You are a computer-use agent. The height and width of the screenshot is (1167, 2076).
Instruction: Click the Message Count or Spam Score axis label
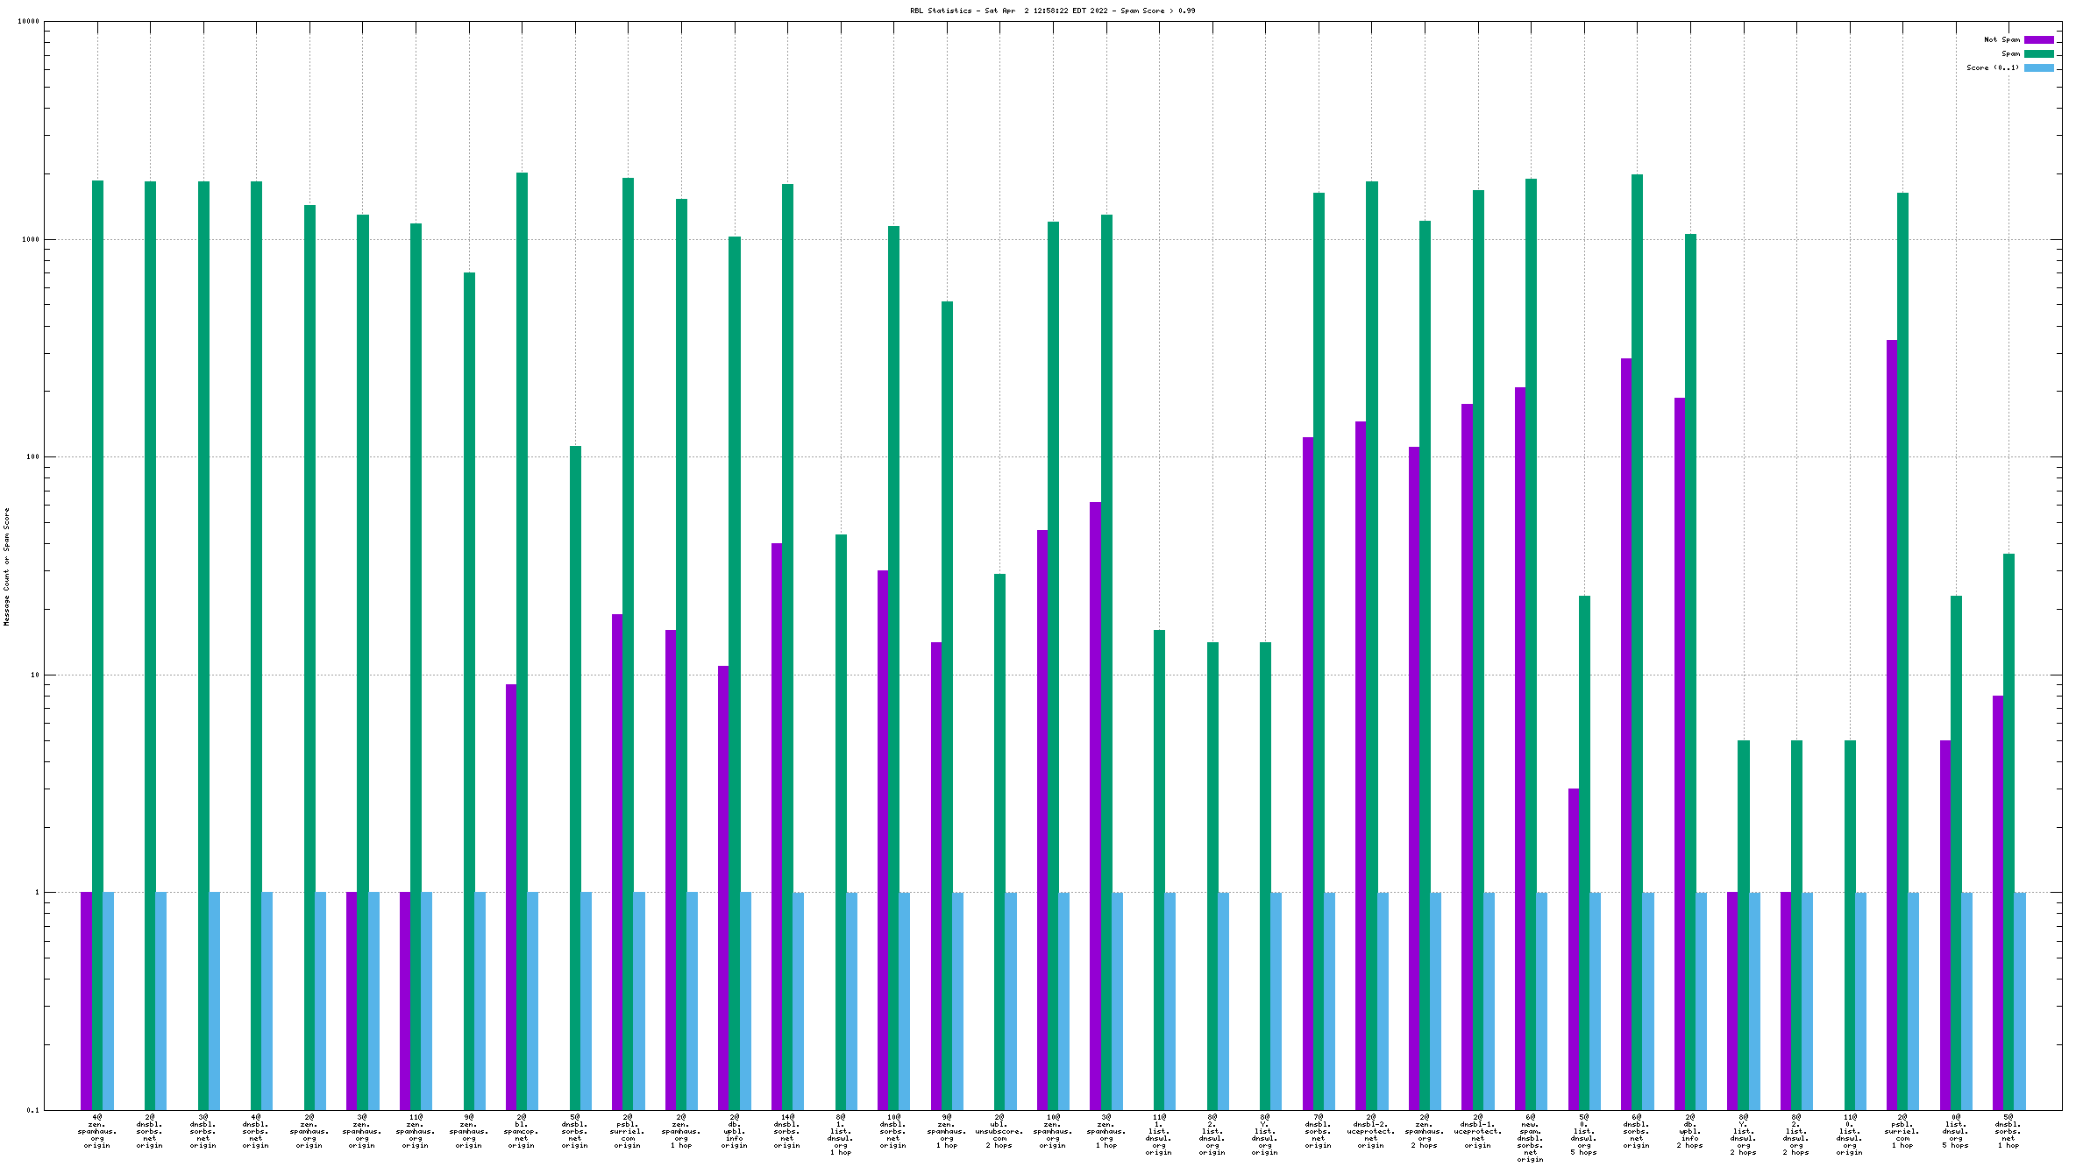click(6, 566)
